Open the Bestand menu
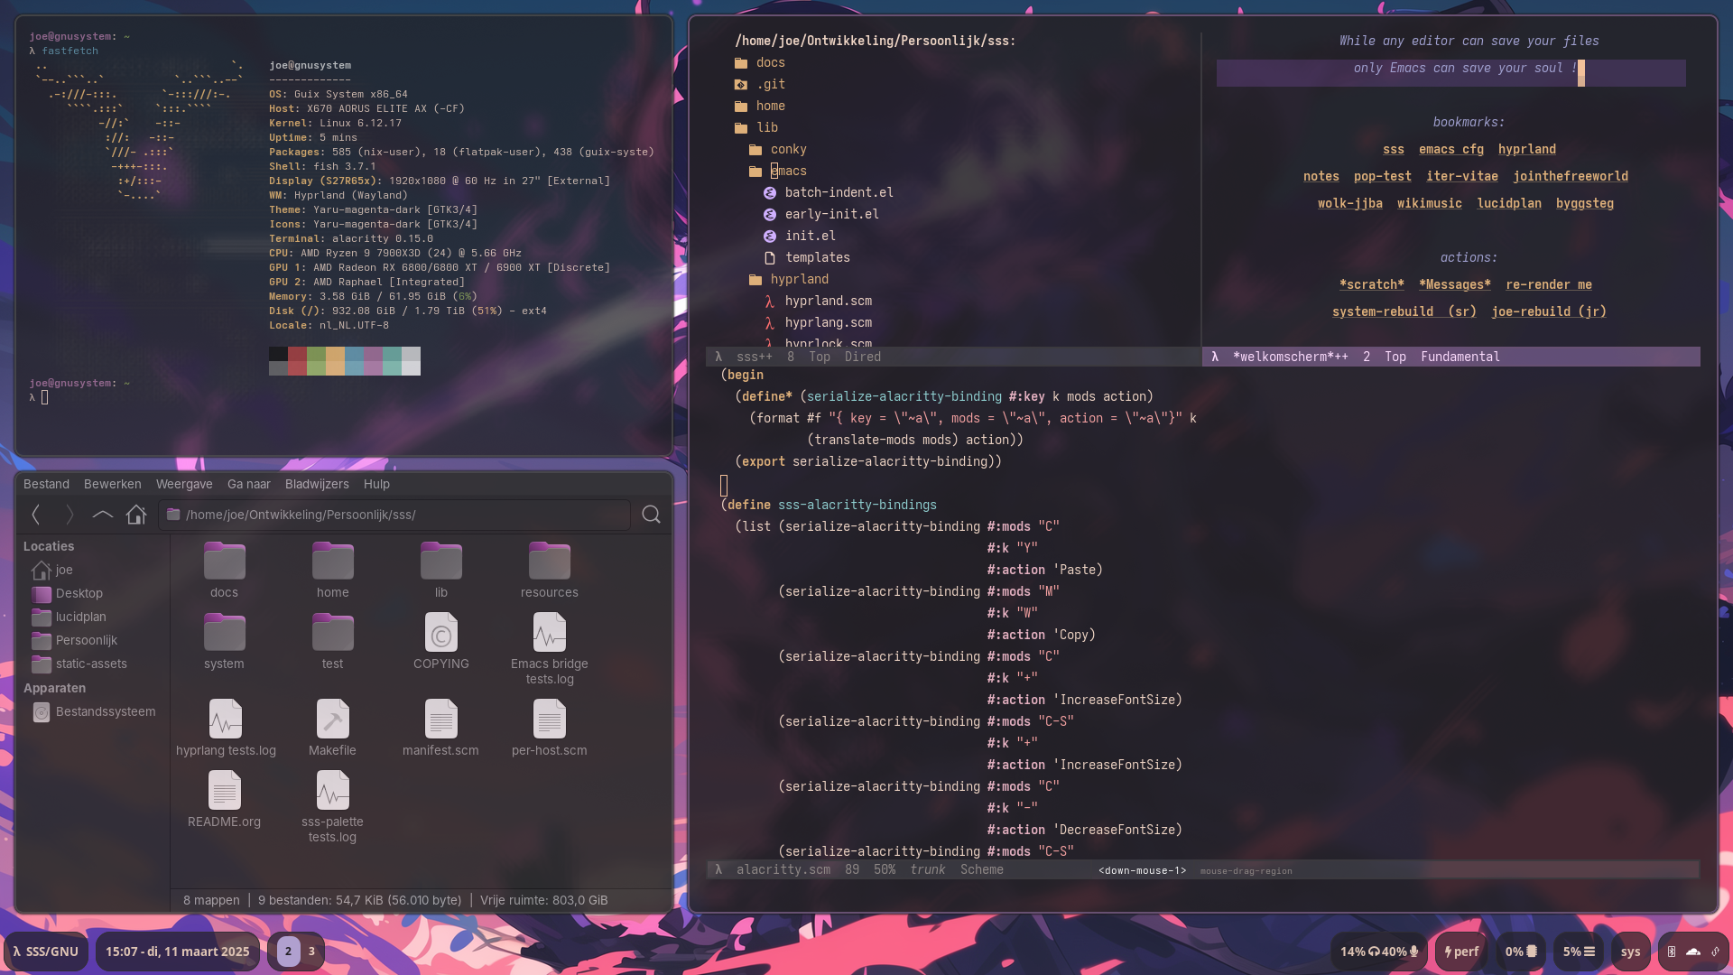The image size is (1733, 975). click(x=46, y=484)
